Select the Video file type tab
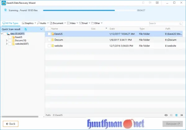This screenshot has width=186, height=130. [x=71, y=23]
